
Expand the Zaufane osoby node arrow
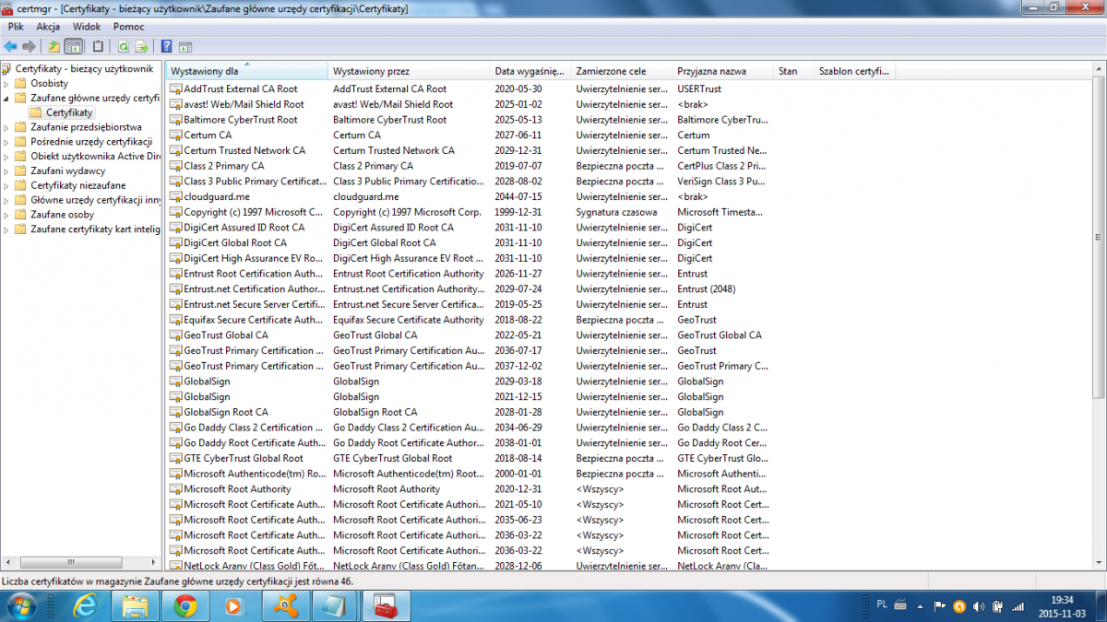tap(6, 215)
